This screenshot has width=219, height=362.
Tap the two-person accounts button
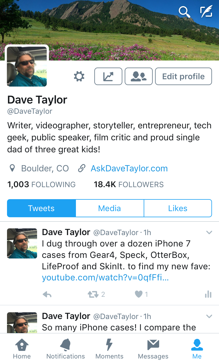139,76
